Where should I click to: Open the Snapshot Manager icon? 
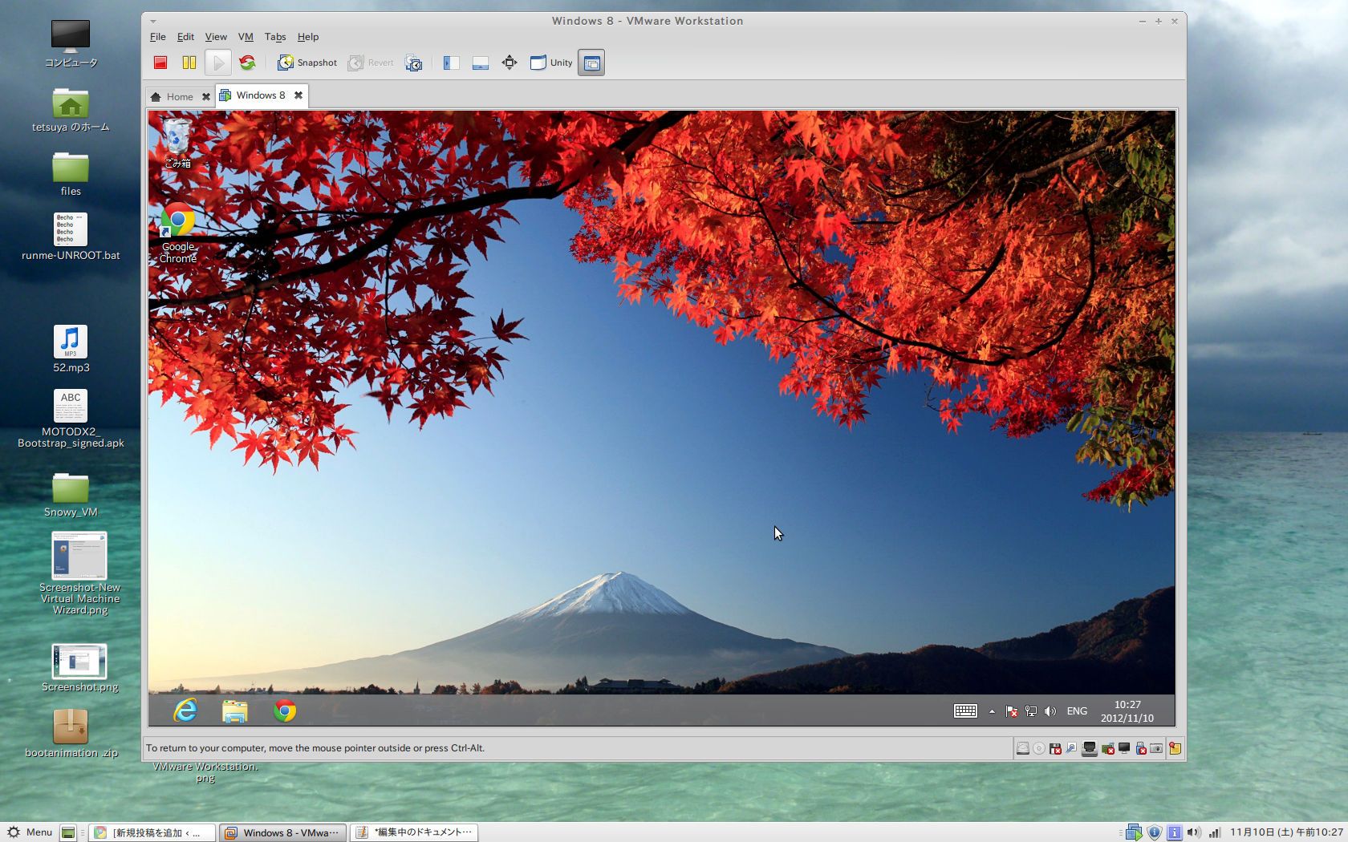pyautogui.click(x=413, y=63)
